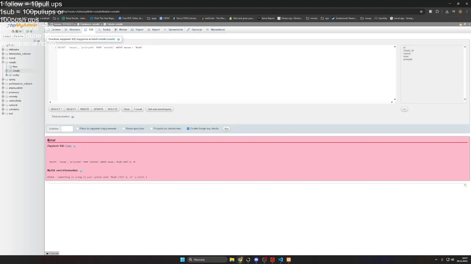Open Visual Studio Code from taskbar
This screenshot has height=264, width=471.
click(x=280, y=260)
